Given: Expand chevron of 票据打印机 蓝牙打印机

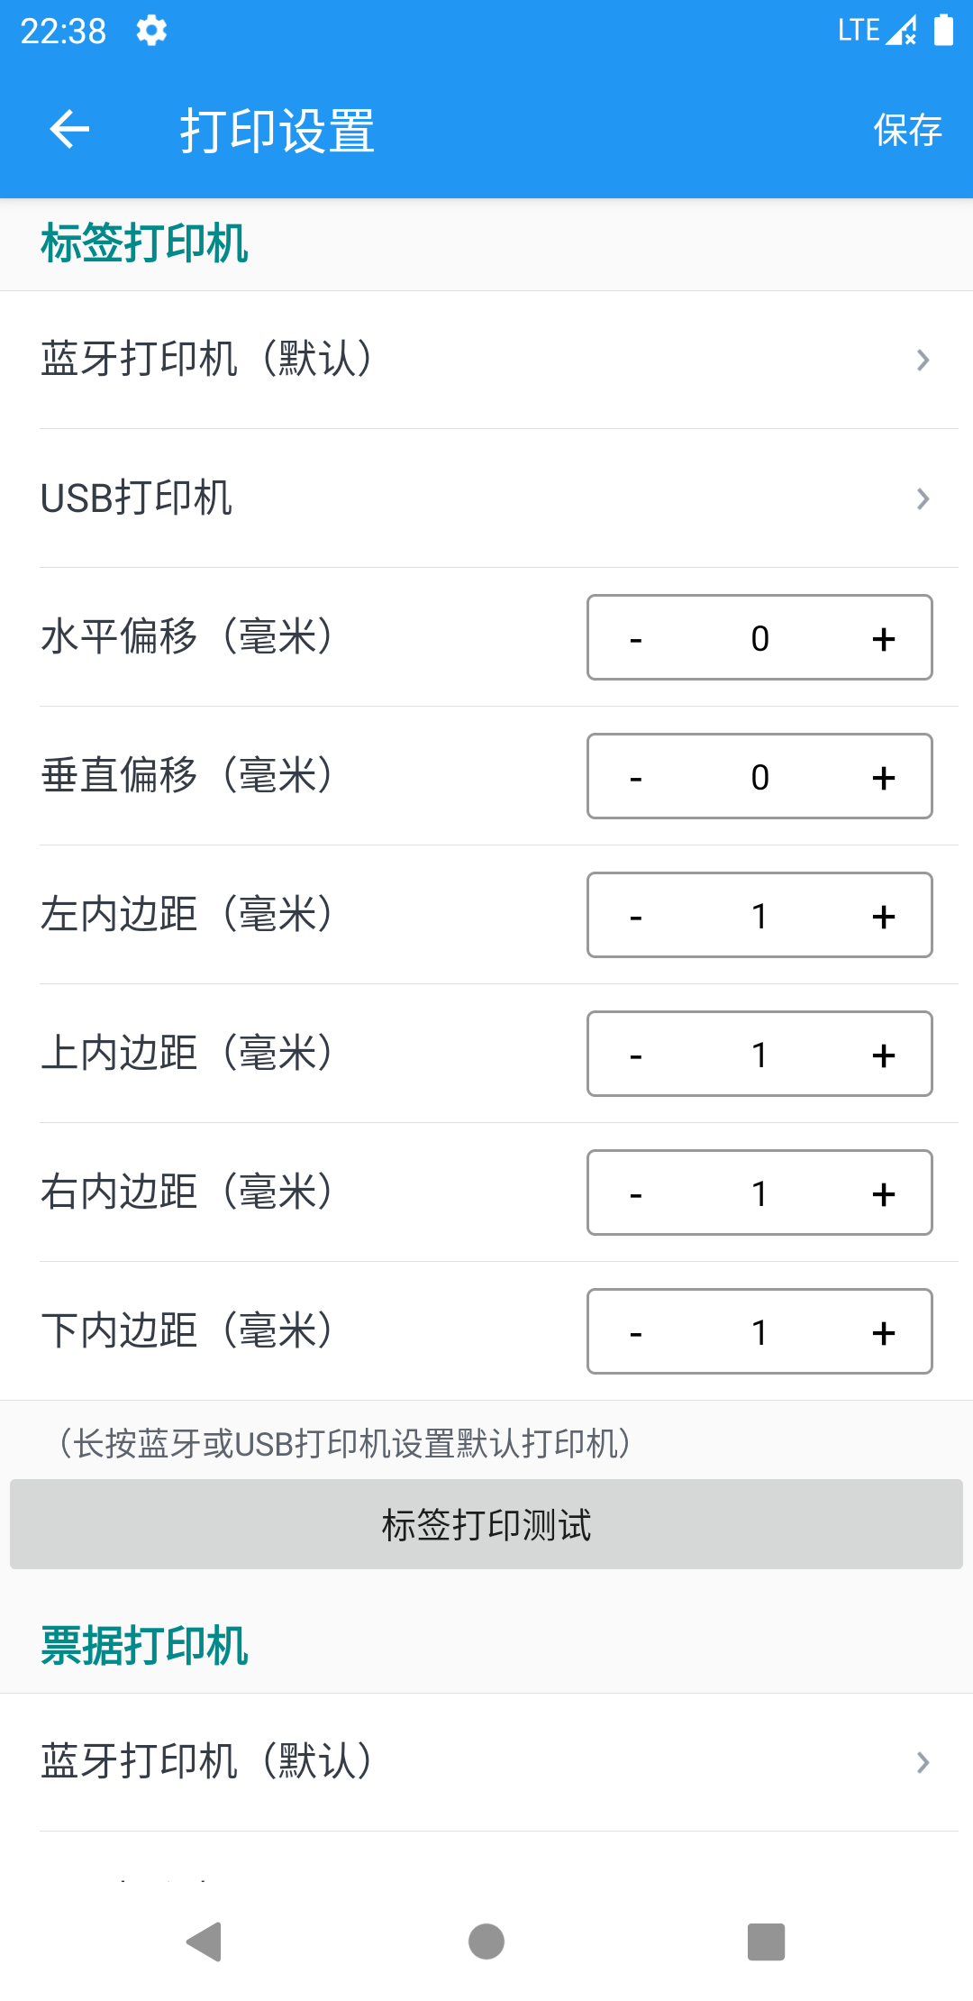Looking at the screenshot, I should click(x=923, y=1762).
